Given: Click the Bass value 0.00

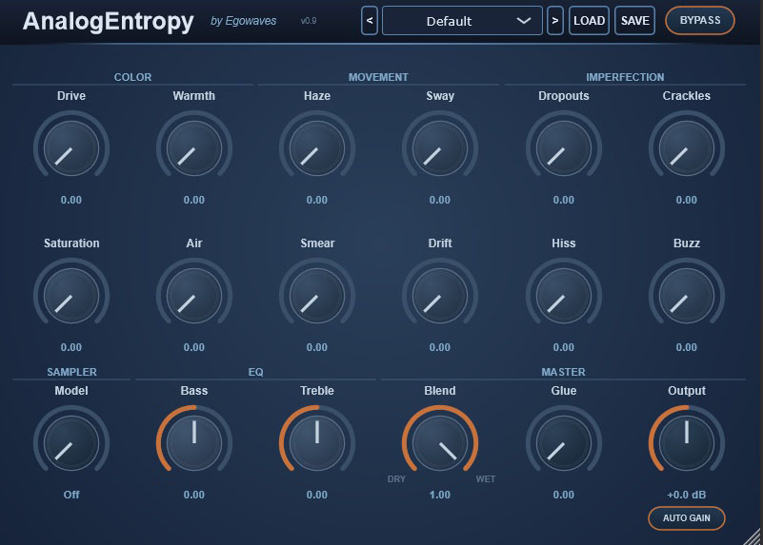Looking at the screenshot, I should pyautogui.click(x=194, y=495).
